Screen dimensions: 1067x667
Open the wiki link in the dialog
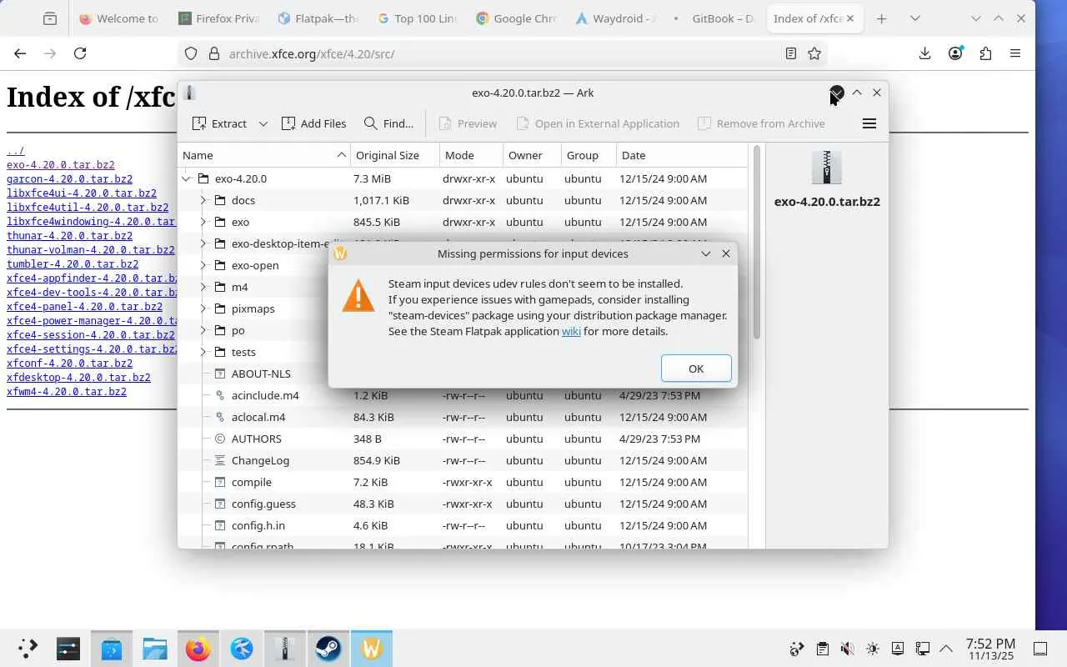click(x=571, y=331)
